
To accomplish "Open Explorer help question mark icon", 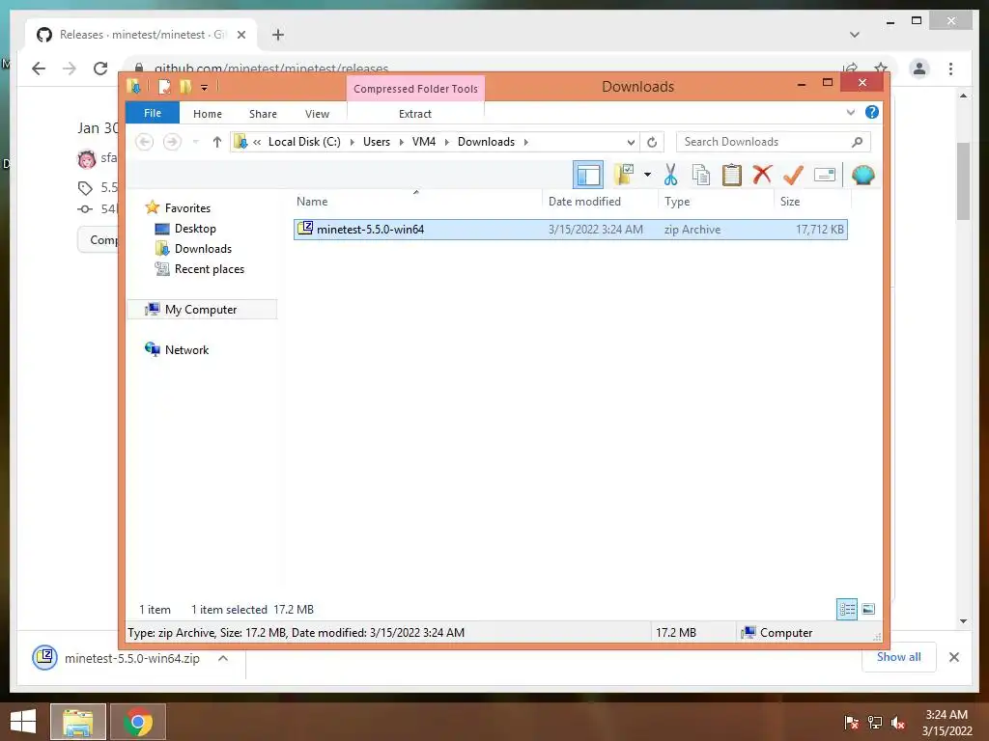I will tap(872, 112).
